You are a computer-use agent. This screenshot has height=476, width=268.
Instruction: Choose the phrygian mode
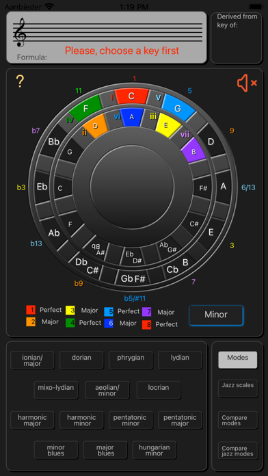tap(131, 360)
